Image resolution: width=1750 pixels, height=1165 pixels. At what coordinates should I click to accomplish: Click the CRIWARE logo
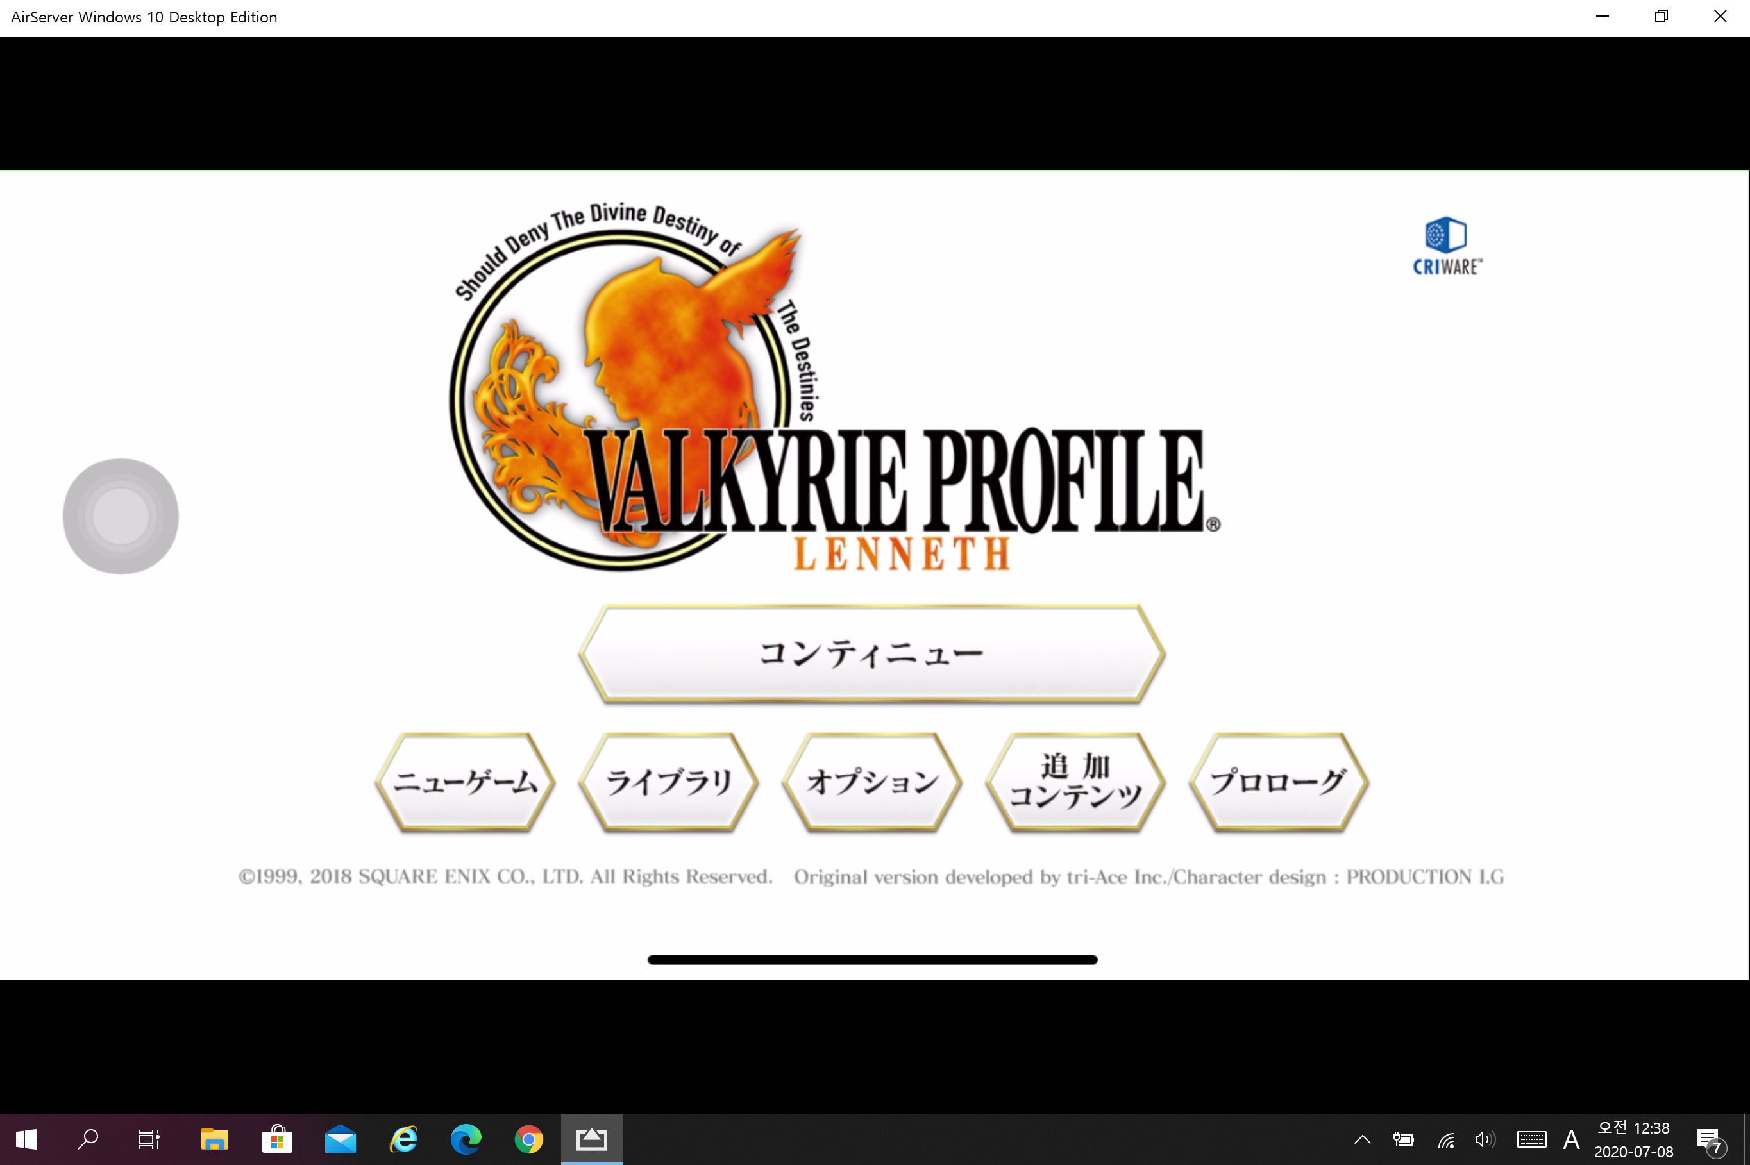(x=1446, y=246)
